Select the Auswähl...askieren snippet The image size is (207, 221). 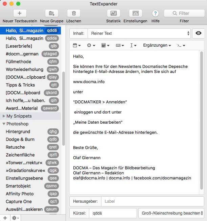point(30,209)
